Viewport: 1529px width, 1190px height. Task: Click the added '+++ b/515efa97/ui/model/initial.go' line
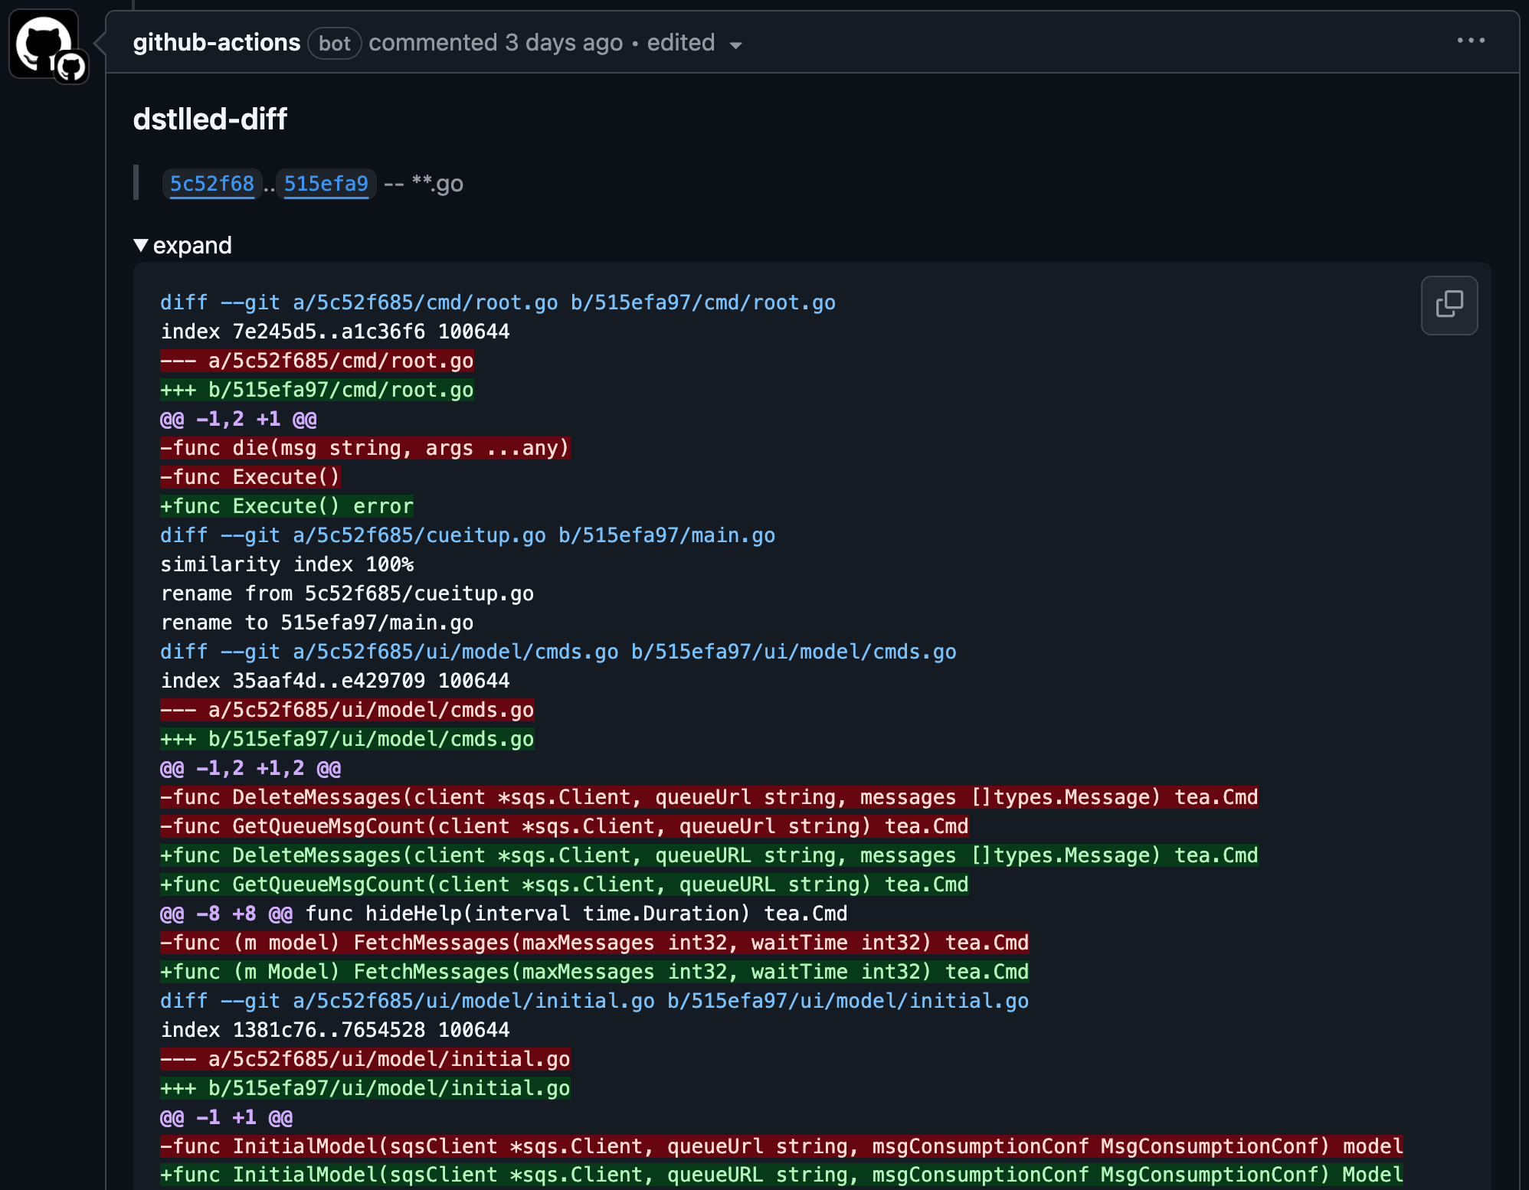tap(365, 1088)
